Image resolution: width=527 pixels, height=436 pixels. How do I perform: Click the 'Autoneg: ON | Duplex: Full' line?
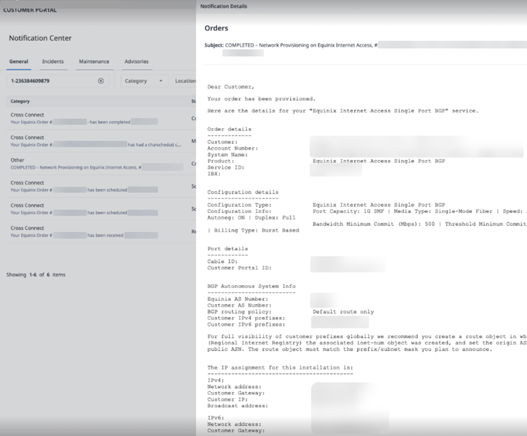(251, 218)
